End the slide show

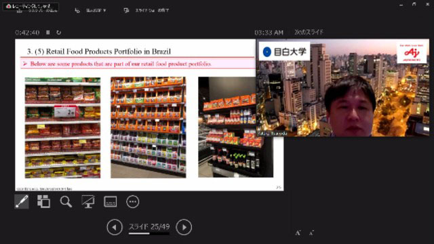click(152, 11)
